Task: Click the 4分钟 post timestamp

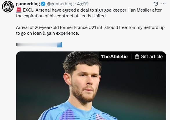Action: tap(83, 4)
